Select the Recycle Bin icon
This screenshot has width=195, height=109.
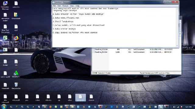click(16, 86)
